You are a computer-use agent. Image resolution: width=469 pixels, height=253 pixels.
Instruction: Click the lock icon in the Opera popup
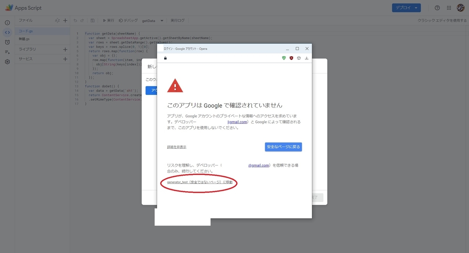point(165,58)
